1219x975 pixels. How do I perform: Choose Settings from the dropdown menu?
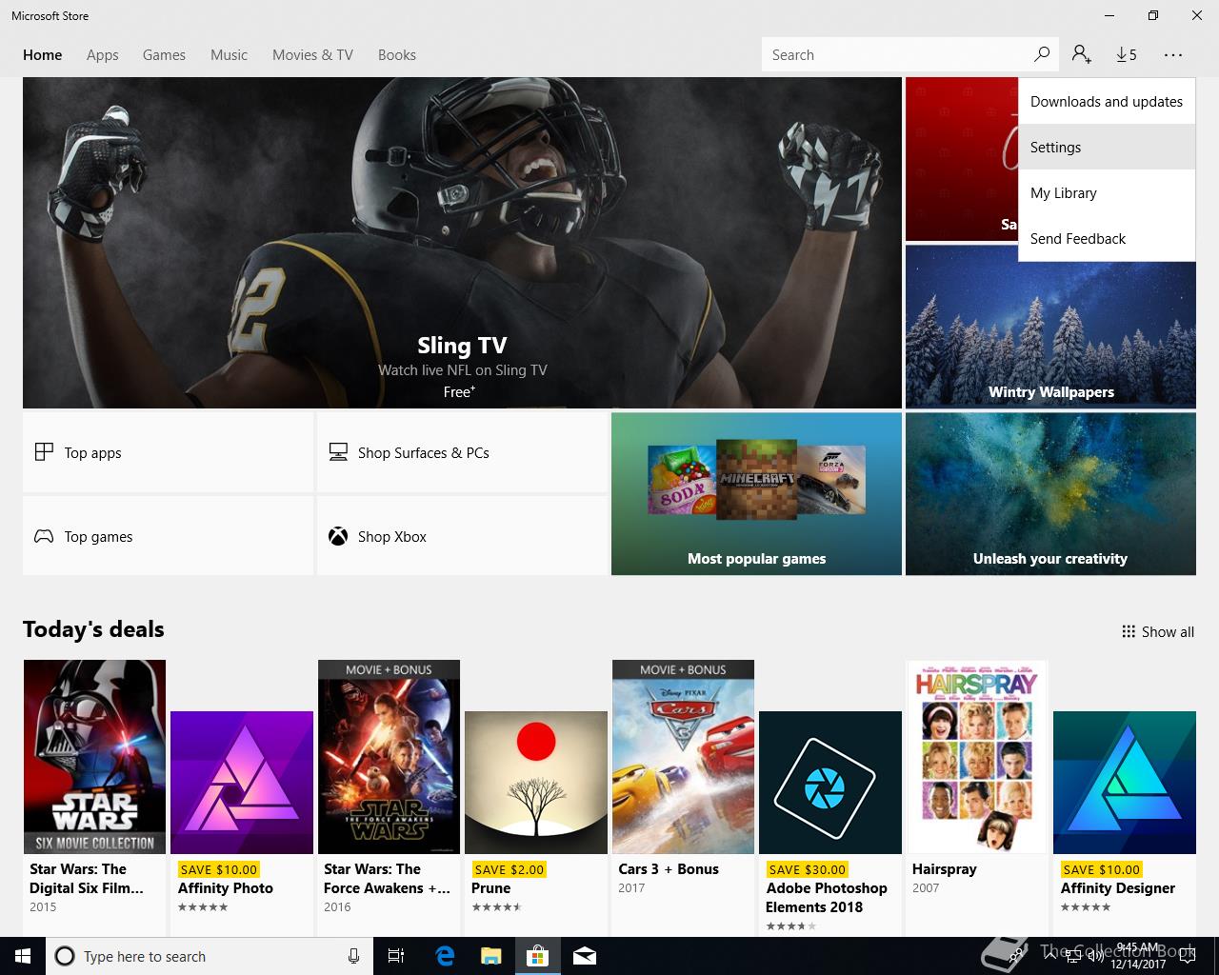click(1107, 147)
